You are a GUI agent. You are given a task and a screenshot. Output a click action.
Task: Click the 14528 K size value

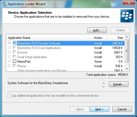point(118,48)
